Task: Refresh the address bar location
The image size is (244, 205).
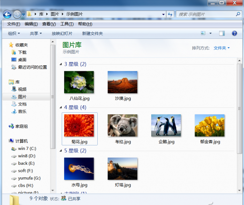Action: coord(170,15)
